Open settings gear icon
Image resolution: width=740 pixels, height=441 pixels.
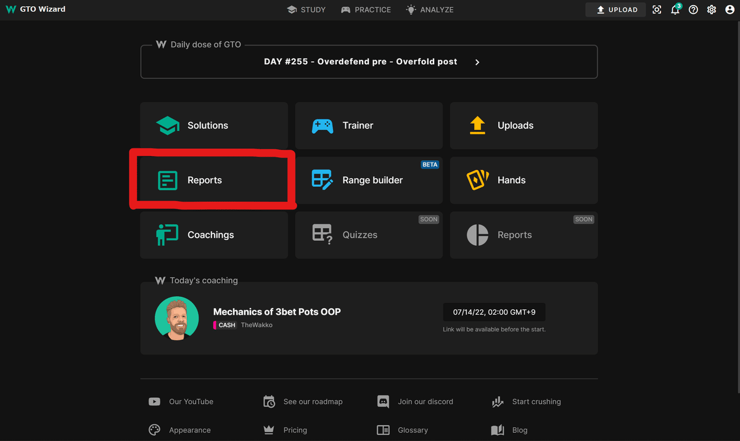click(712, 10)
